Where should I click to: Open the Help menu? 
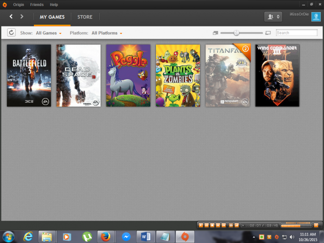54,5
